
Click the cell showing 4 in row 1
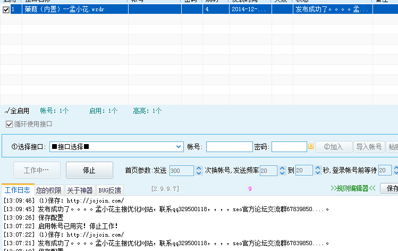[x=216, y=9]
